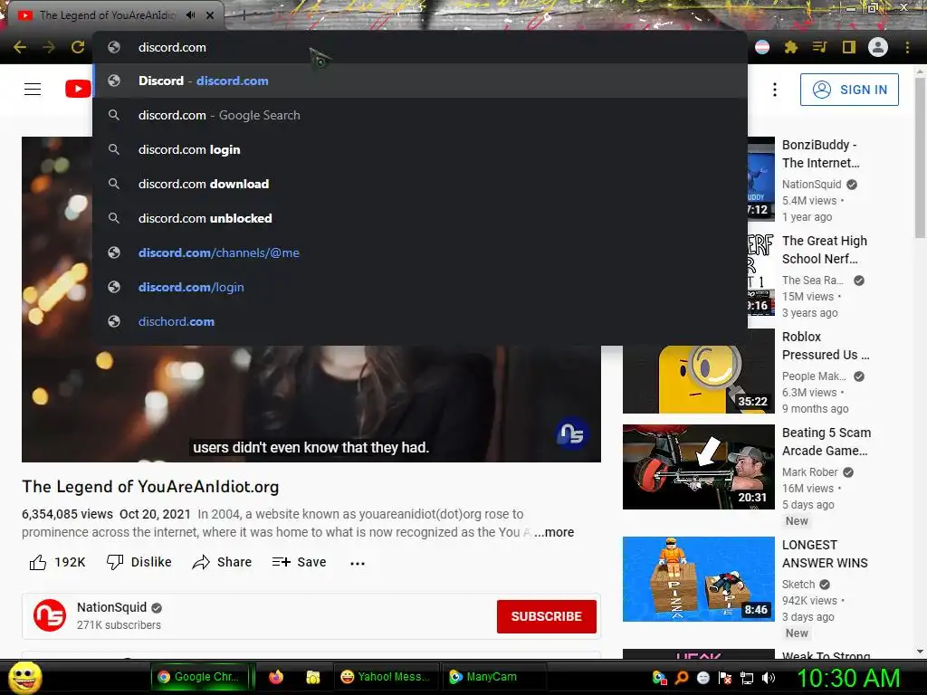Screen dimensions: 927x695
Task: Mute the tab via its speaker icon
Action: tap(190, 15)
